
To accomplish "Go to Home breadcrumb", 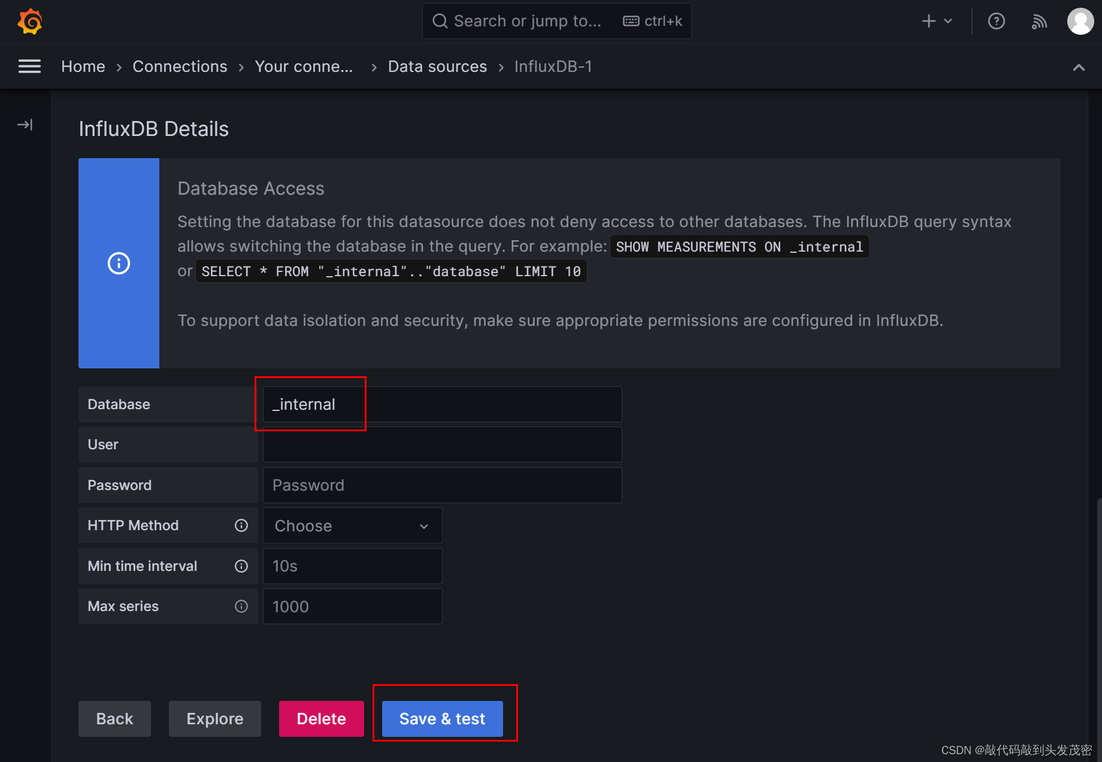I will tap(83, 66).
